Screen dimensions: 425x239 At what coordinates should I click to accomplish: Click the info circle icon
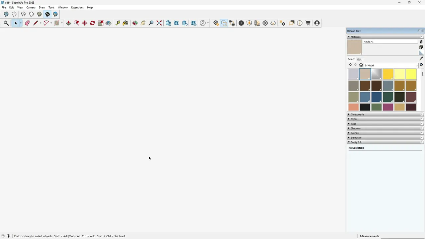(299, 23)
